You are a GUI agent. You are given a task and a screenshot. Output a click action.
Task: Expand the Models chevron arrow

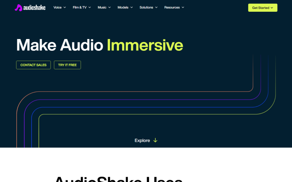tap(132, 8)
